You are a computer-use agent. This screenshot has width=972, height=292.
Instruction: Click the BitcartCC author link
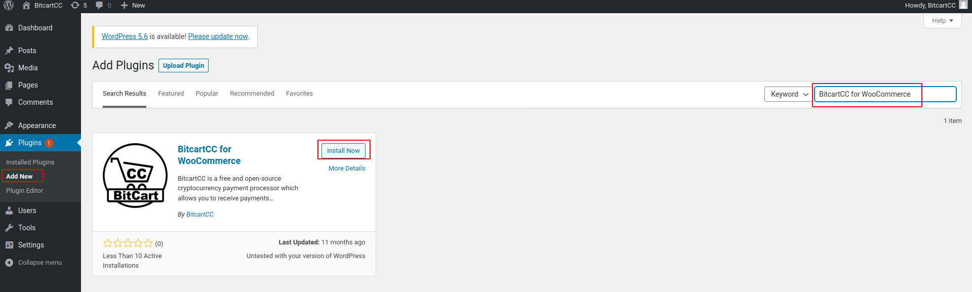(x=200, y=215)
